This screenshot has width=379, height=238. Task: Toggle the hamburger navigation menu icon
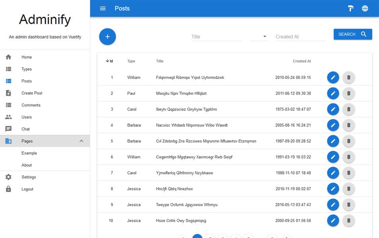point(103,8)
